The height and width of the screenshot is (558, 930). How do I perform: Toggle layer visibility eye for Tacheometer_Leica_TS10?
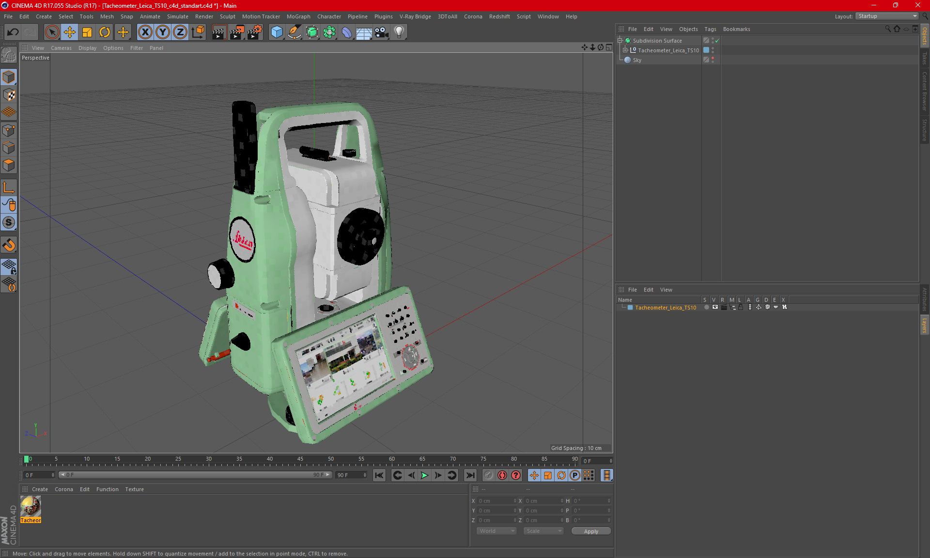pyautogui.click(x=715, y=307)
